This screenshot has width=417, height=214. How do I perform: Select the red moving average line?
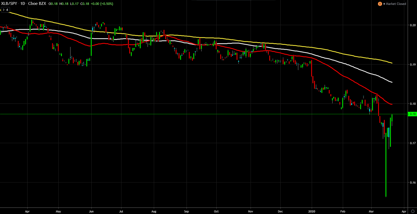[x=342, y=76]
